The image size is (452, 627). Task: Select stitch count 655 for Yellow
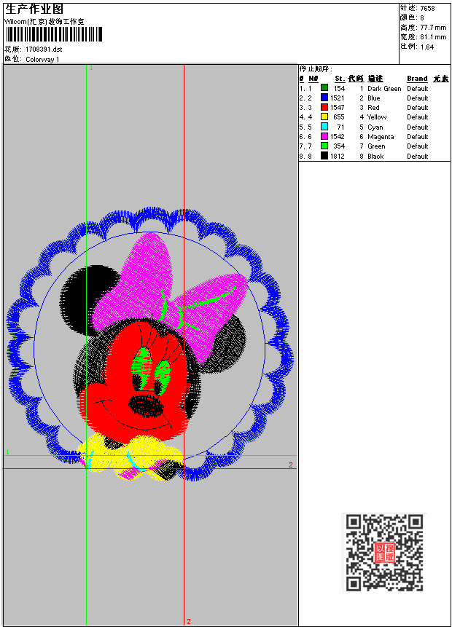(339, 117)
